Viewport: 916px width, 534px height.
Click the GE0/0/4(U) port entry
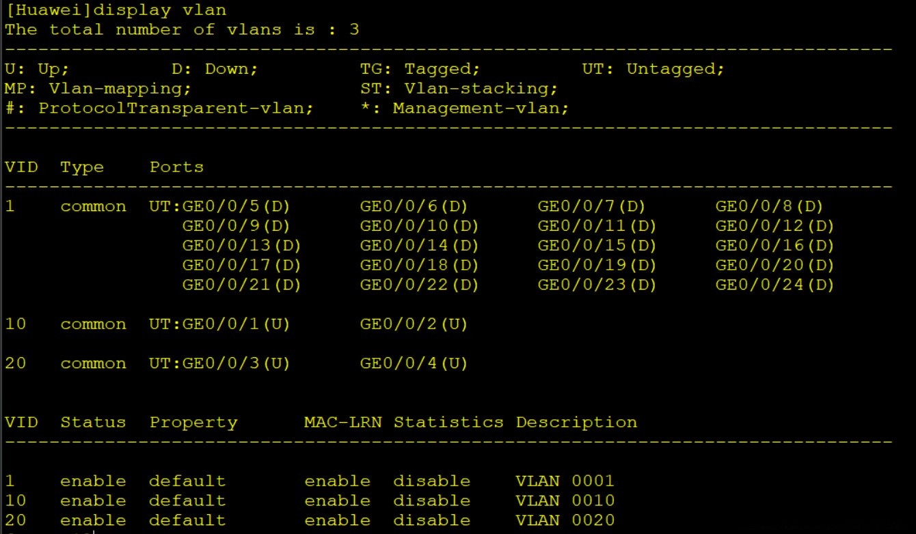(x=414, y=364)
